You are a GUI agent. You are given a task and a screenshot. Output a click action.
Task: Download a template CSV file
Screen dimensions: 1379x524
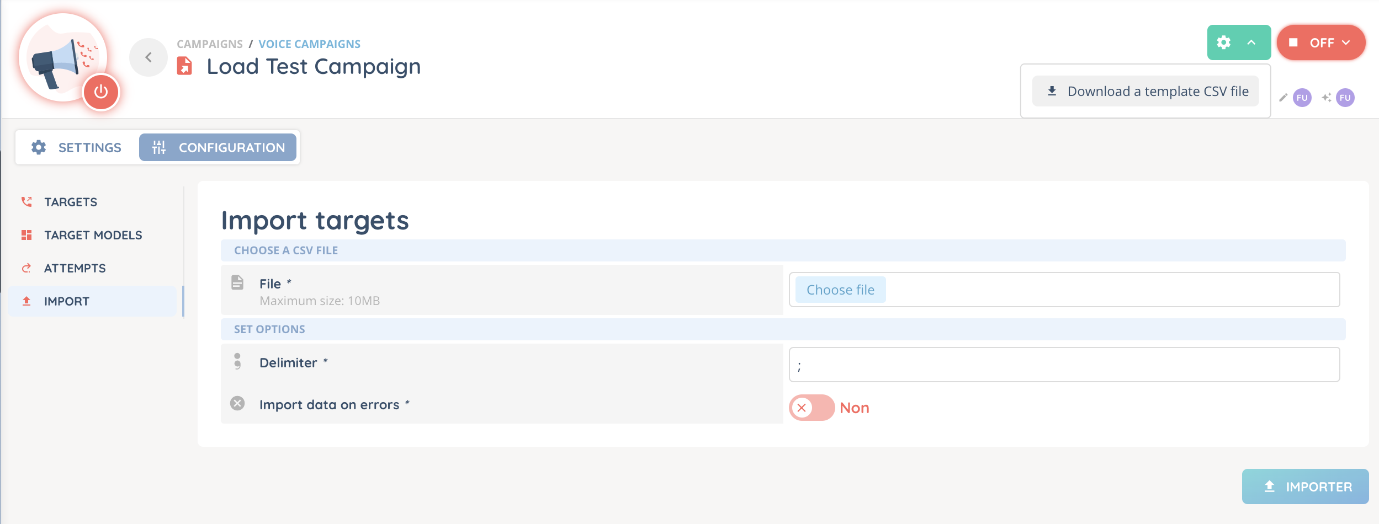pyautogui.click(x=1145, y=91)
